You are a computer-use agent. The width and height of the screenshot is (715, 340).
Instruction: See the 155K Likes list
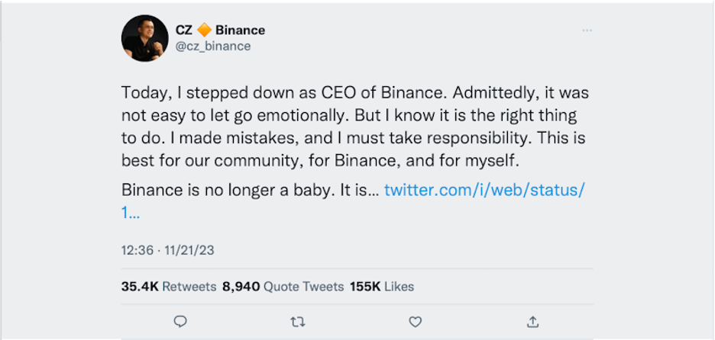click(381, 287)
